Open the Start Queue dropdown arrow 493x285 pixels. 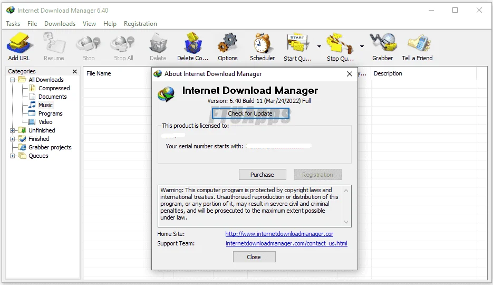point(319,46)
